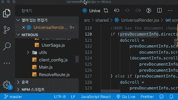Select the UniversalRender.jsx editor tab
Image resolution: width=178 pixels, height=100 pixels.
tap(92, 11)
